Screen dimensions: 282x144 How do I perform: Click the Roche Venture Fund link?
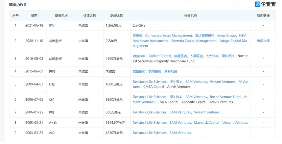(225, 97)
